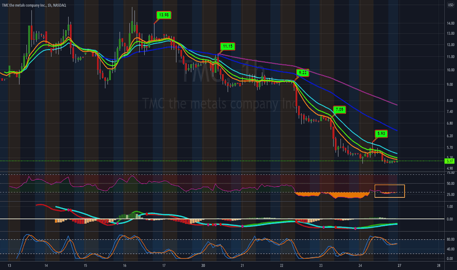The width and height of the screenshot is (457, 270).
Task: Click the stochastic pane 0.00 scale value
Action: (x=450, y=259)
